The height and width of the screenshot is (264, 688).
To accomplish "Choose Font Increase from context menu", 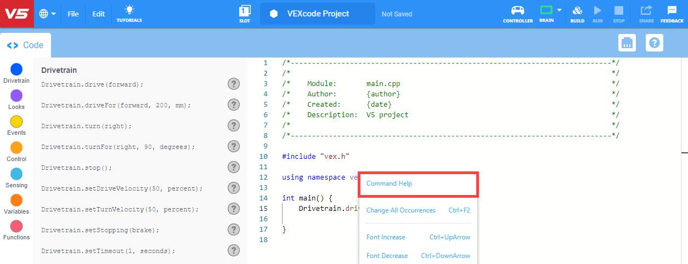I will tap(386, 237).
